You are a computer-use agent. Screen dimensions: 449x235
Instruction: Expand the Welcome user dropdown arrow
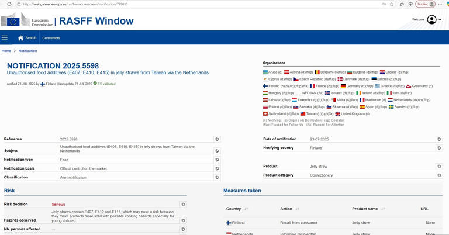[x=440, y=20]
